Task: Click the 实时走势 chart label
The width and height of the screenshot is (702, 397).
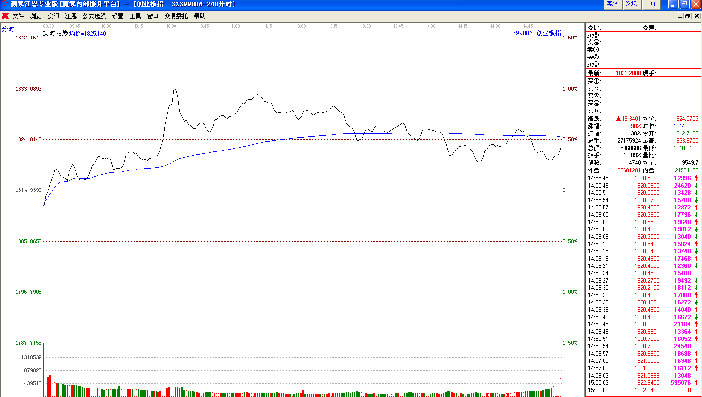Action: pyautogui.click(x=55, y=33)
